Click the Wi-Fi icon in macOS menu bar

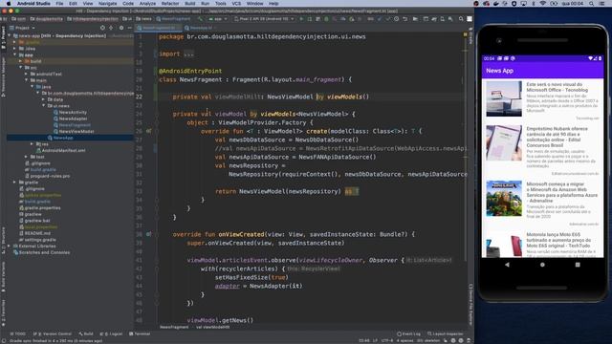tap(543, 4)
